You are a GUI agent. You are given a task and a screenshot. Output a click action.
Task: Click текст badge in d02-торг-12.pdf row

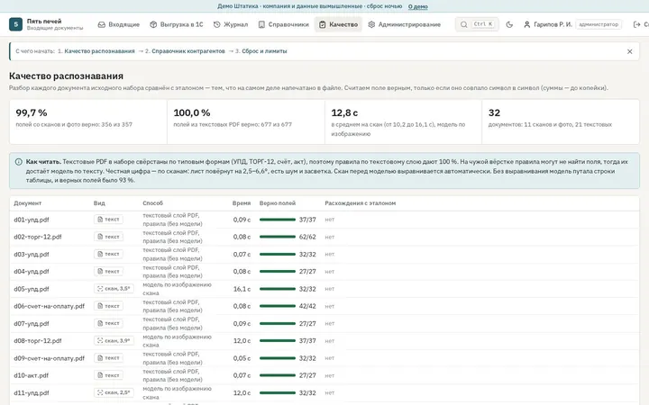click(x=108, y=237)
